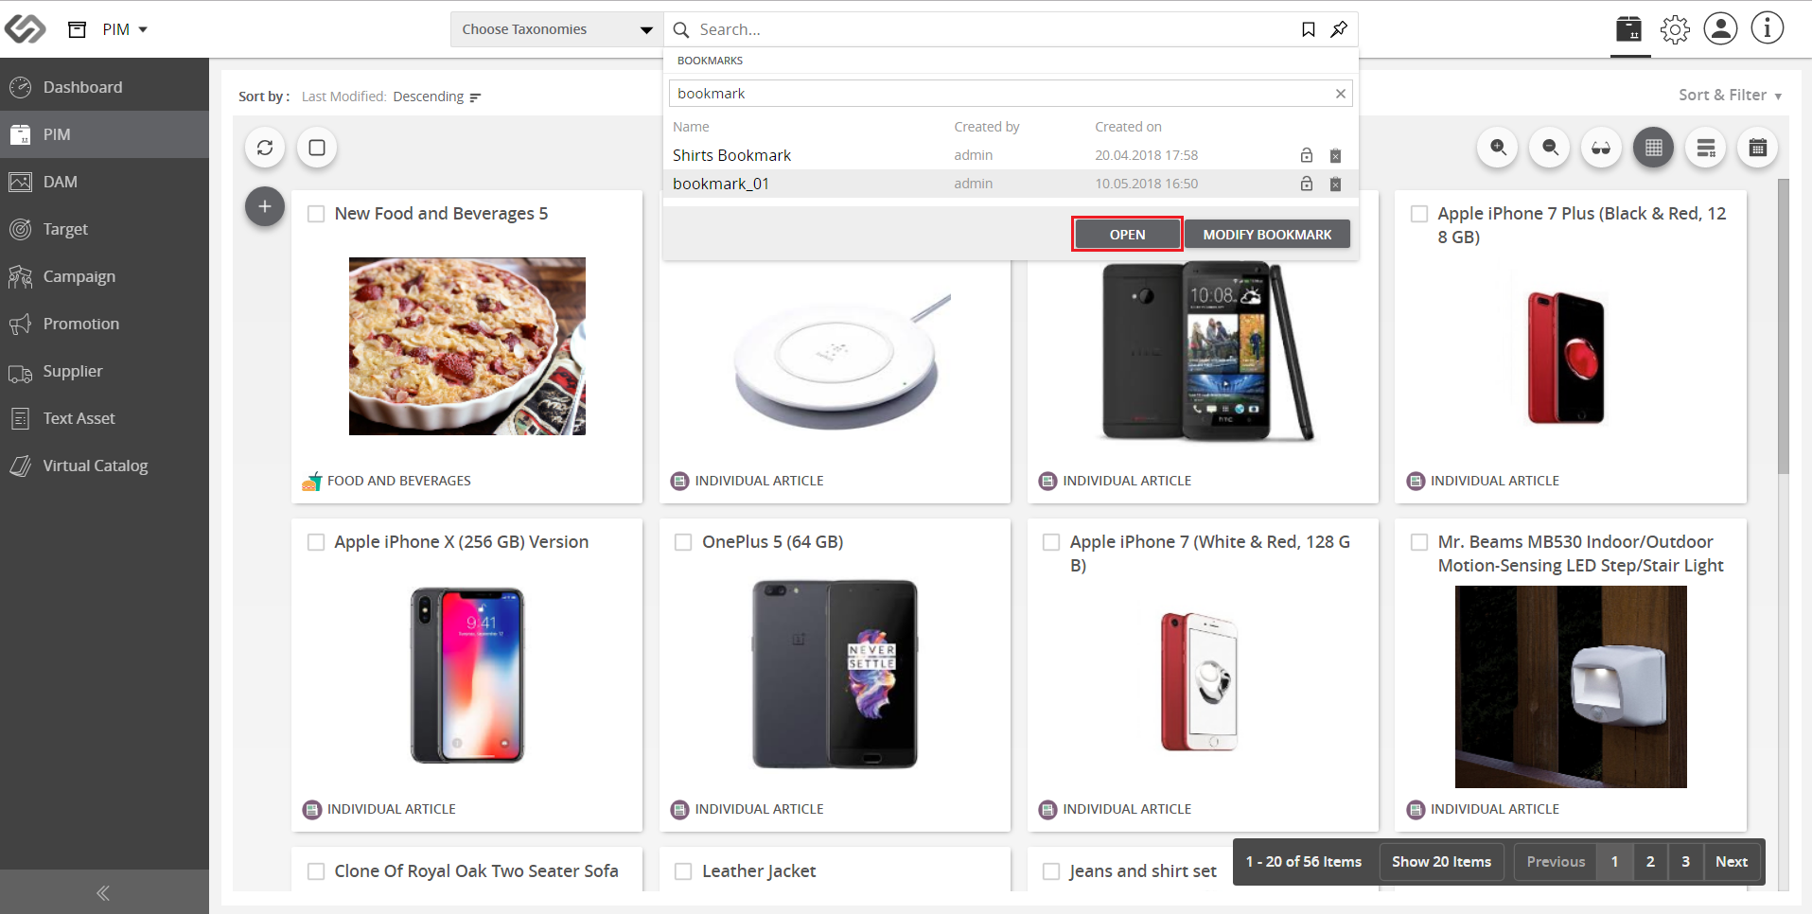Viewport: 1812px width, 914px height.
Task: Click the zoom in view icon
Action: [x=1498, y=148]
